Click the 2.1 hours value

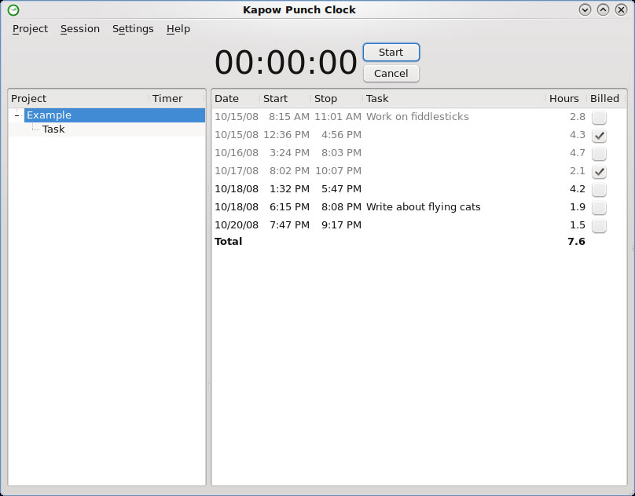[x=578, y=171]
